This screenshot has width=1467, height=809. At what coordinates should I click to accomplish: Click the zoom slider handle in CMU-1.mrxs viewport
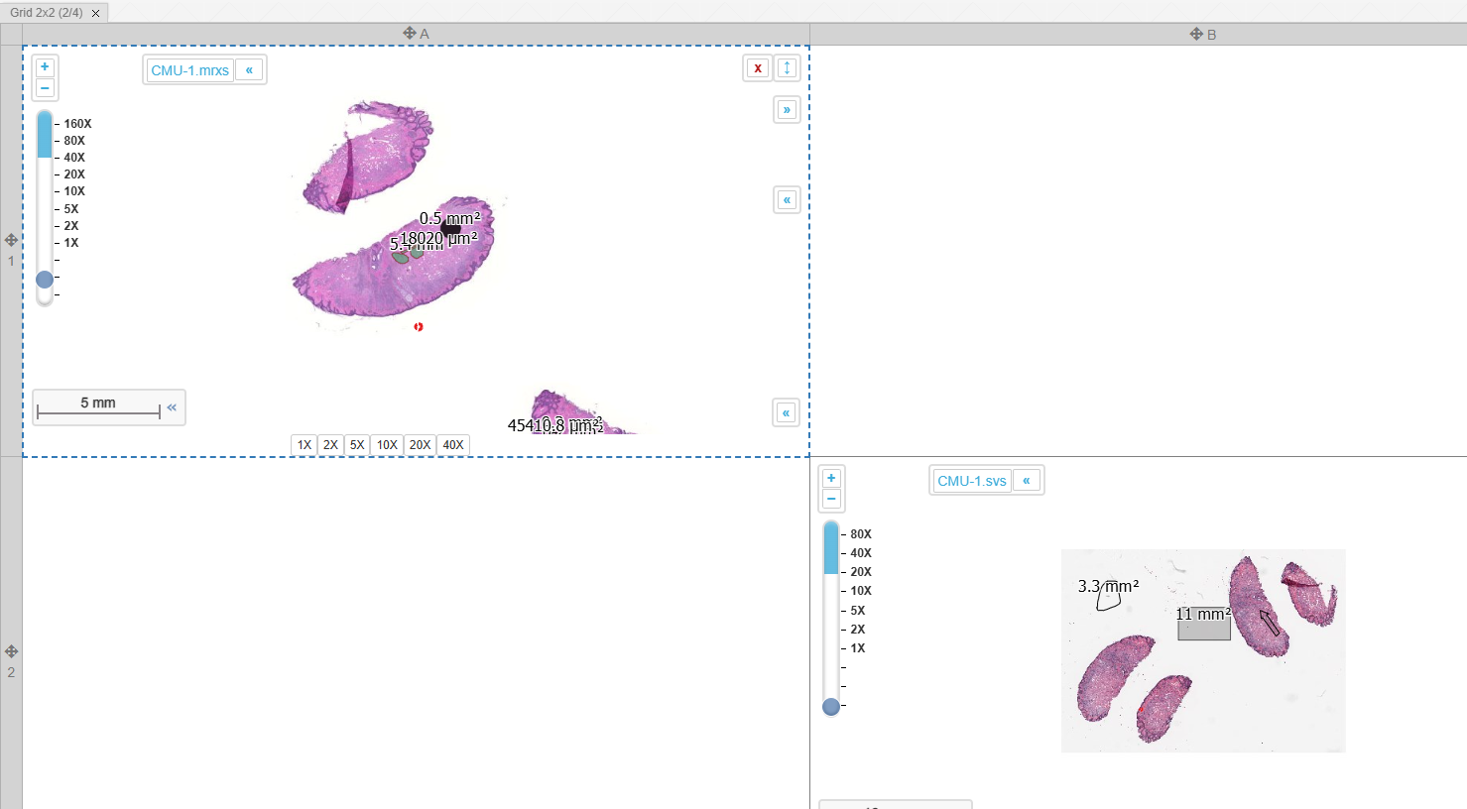[45, 280]
